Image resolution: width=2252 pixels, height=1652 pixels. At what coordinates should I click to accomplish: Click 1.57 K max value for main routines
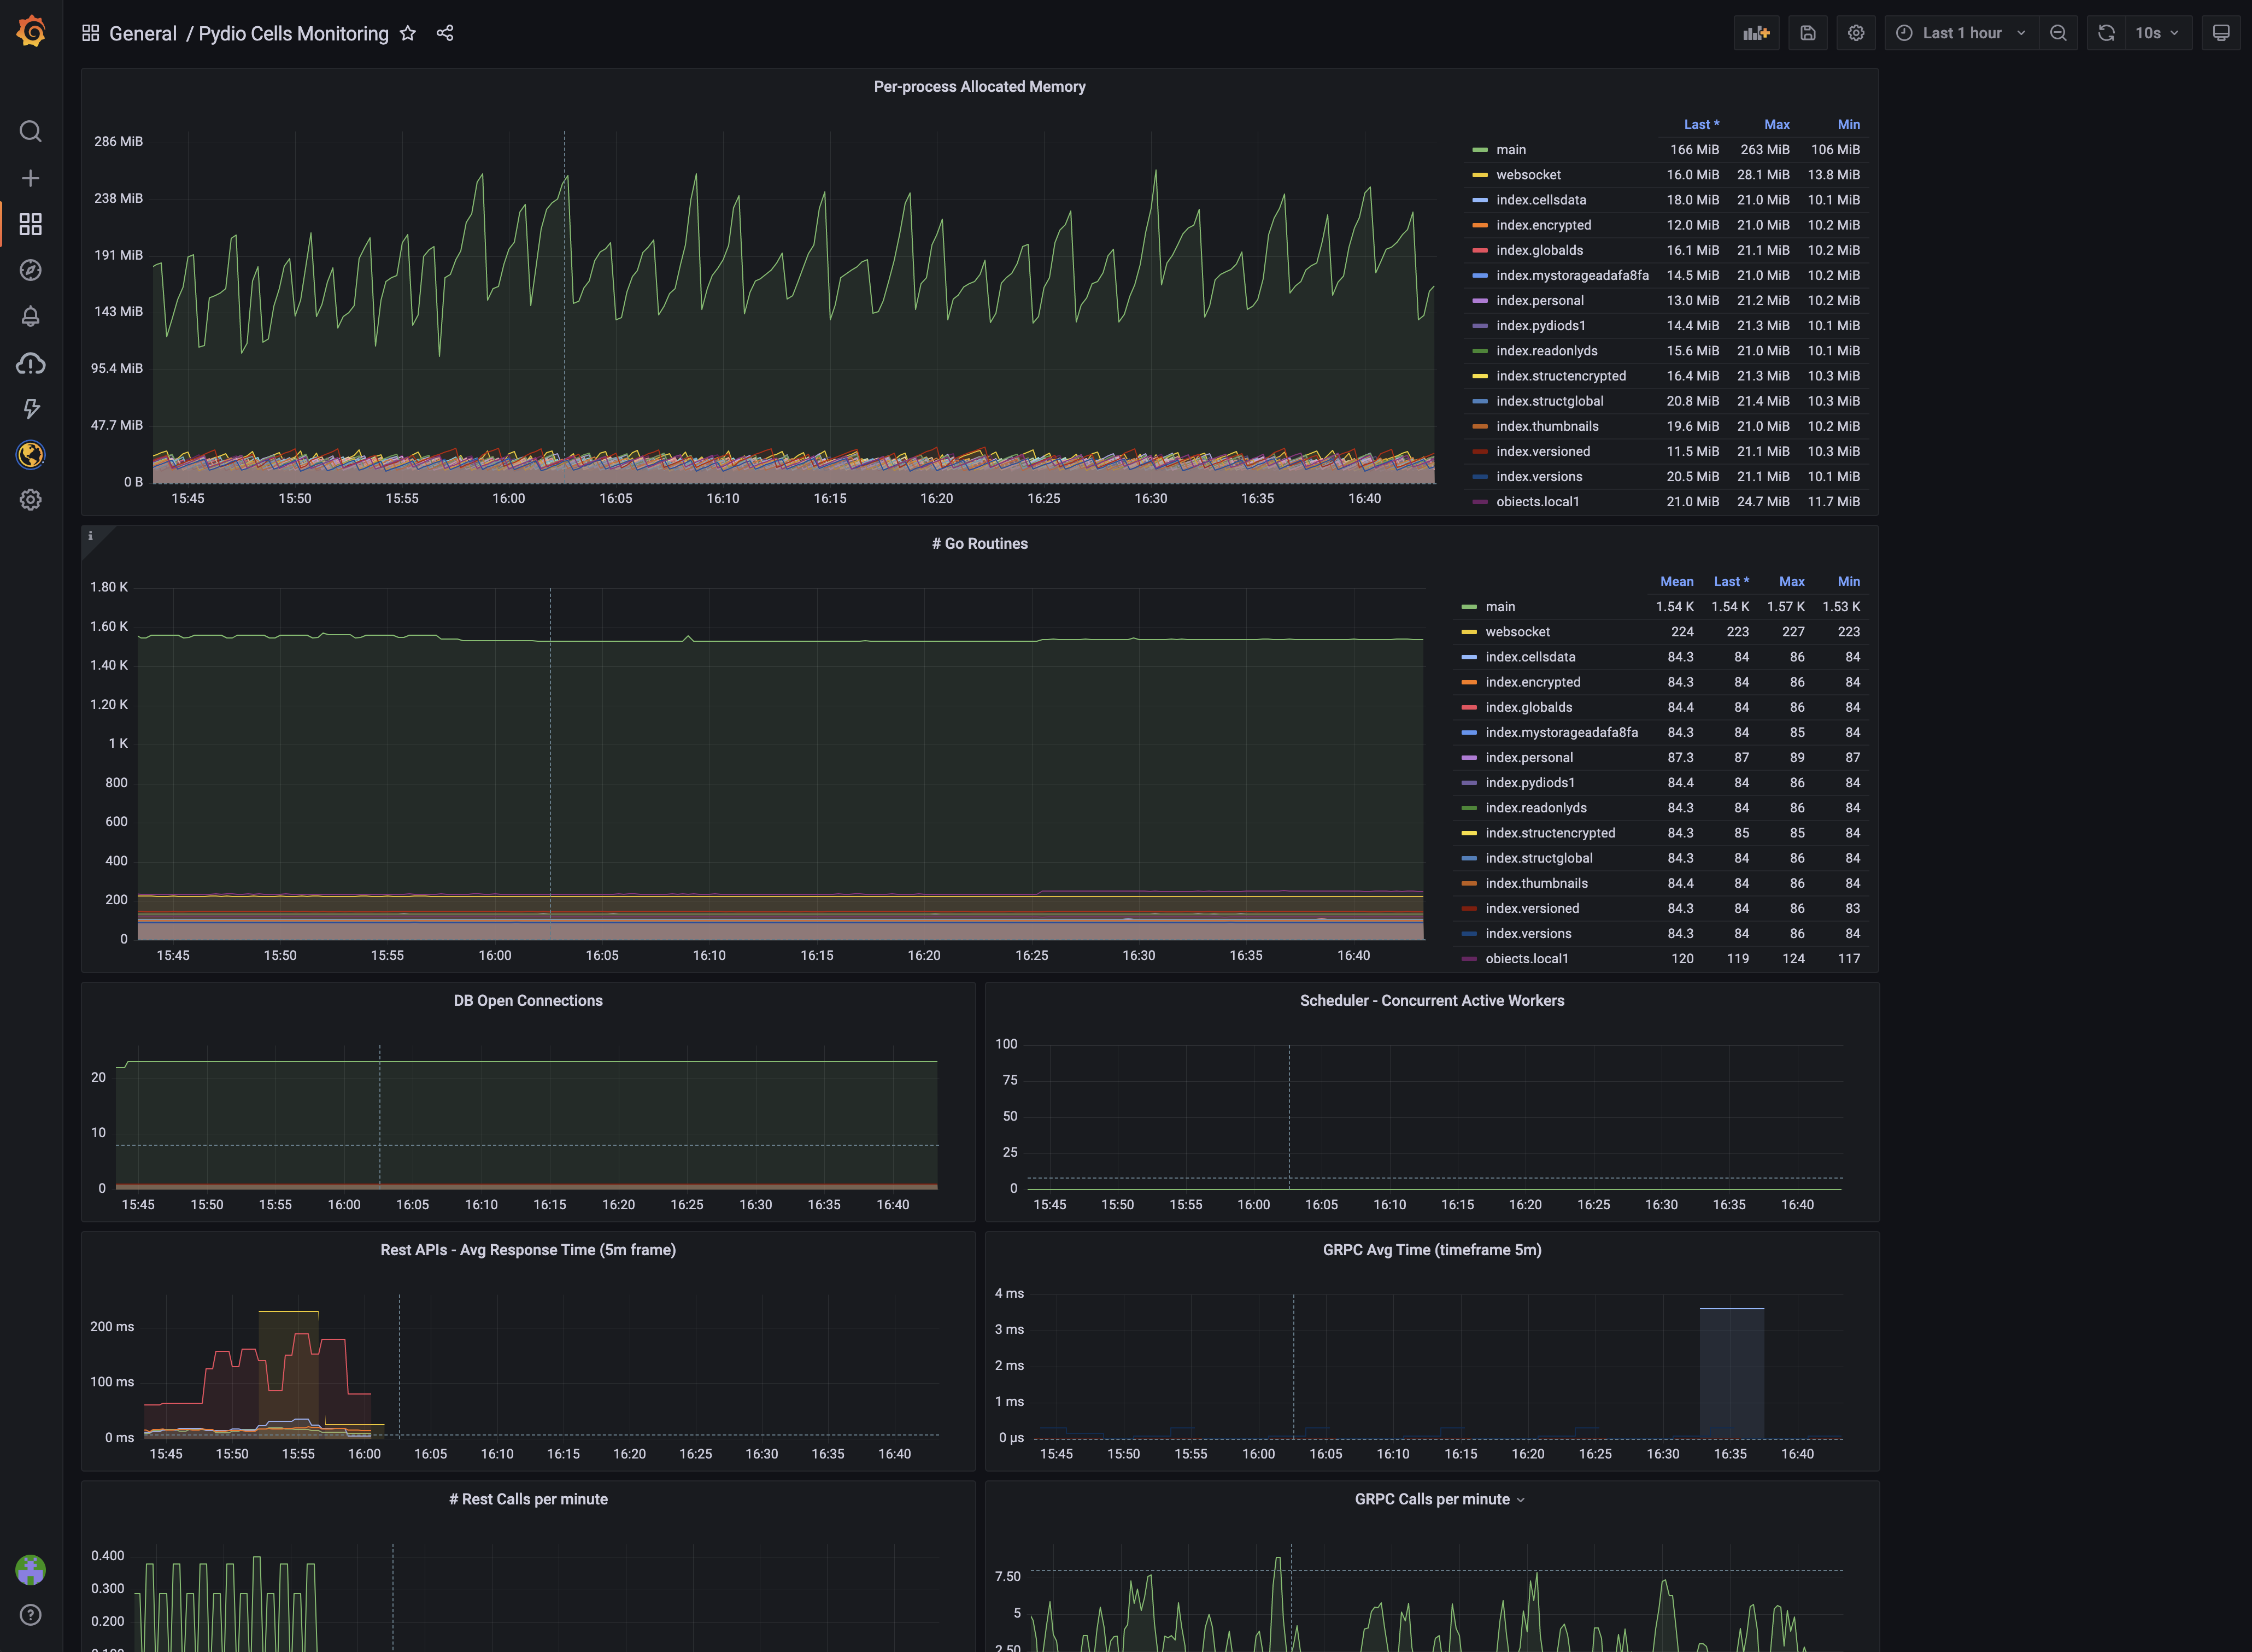pyautogui.click(x=1786, y=607)
